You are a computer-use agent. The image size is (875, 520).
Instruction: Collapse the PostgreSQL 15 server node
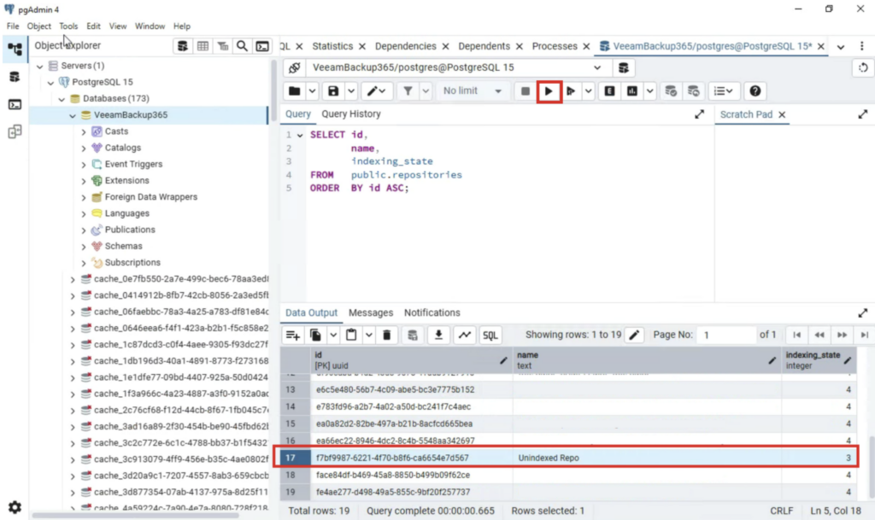(50, 83)
